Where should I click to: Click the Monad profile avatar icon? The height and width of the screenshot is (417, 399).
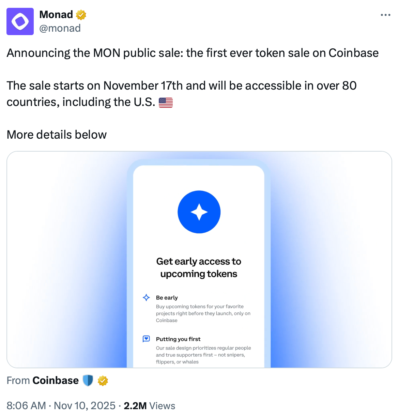[x=20, y=21]
